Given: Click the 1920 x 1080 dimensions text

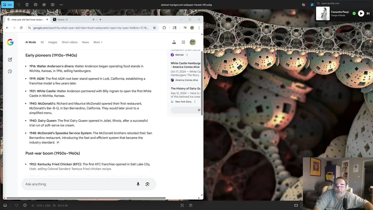Looking at the screenshot, I should (x=43, y=205).
